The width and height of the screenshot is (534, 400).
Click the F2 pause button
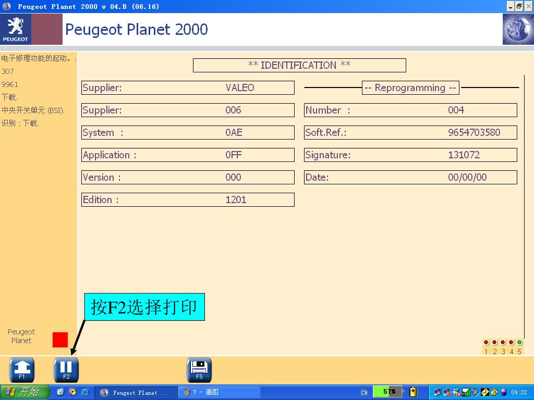pyautogui.click(x=66, y=370)
